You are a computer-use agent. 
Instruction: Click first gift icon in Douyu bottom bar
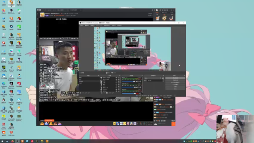click(x=42, y=124)
